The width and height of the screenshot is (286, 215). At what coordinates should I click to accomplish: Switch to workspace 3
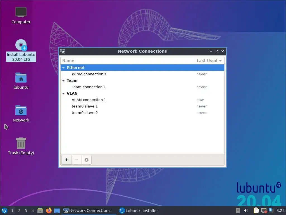(26, 211)
